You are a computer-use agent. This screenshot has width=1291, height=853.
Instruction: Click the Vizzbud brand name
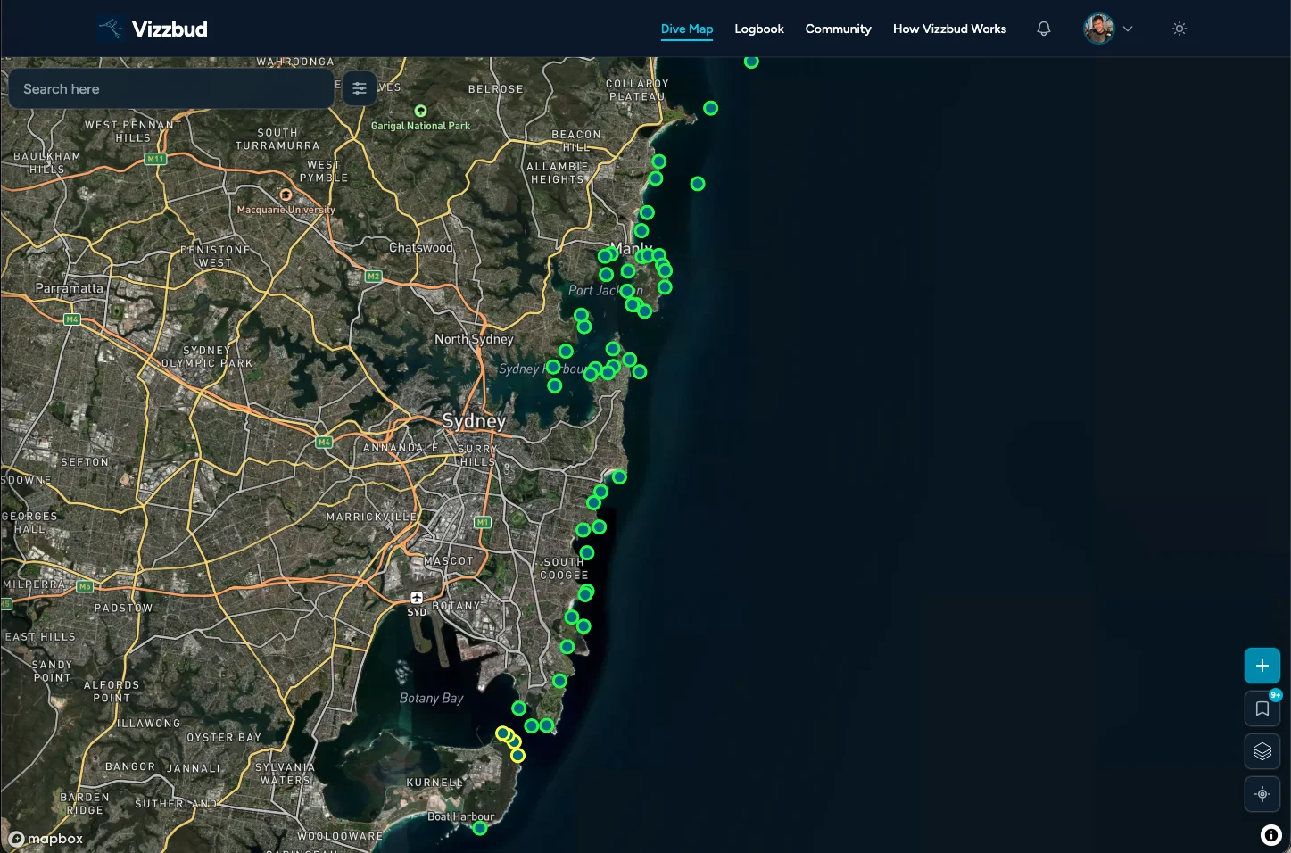pyautogui.click(x=170, y=29)
